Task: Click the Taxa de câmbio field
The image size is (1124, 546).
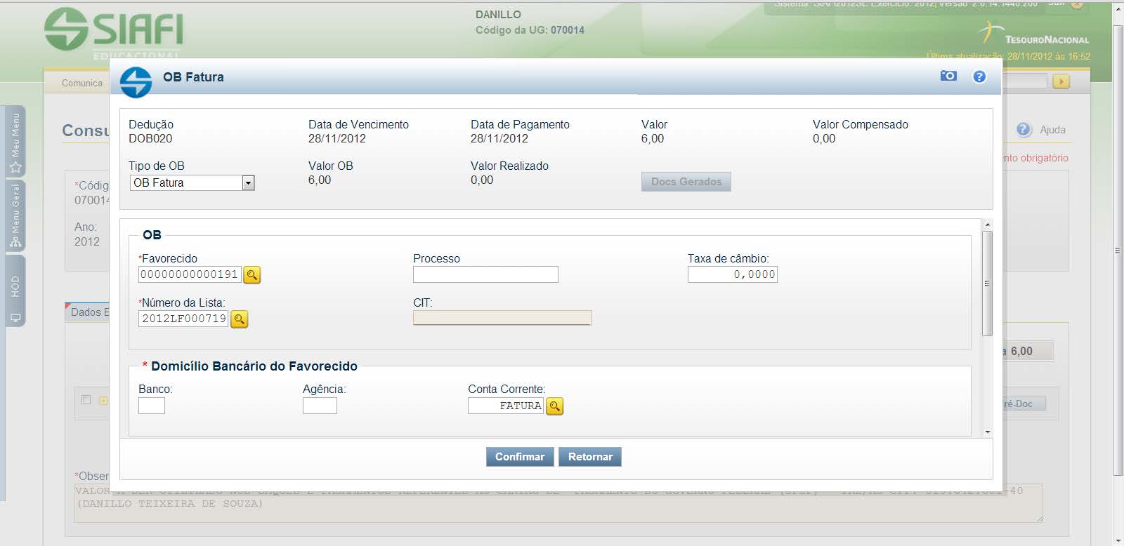Action: (x=733, y=274)
